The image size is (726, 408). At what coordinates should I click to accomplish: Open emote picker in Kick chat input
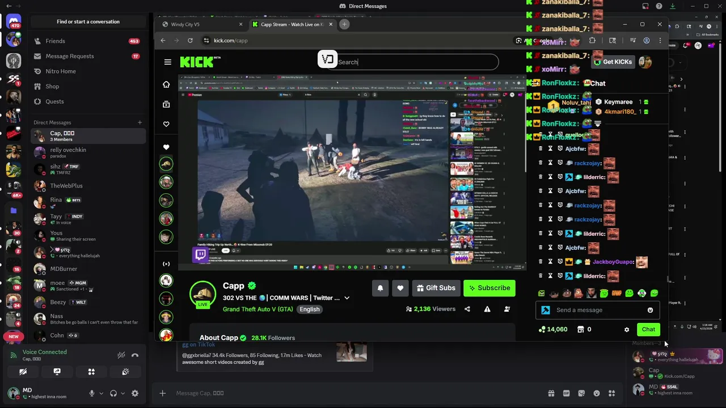click(650, 310)
